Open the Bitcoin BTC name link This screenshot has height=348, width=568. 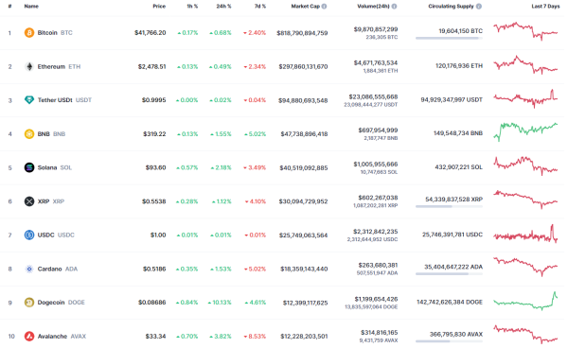pos(55,33)
